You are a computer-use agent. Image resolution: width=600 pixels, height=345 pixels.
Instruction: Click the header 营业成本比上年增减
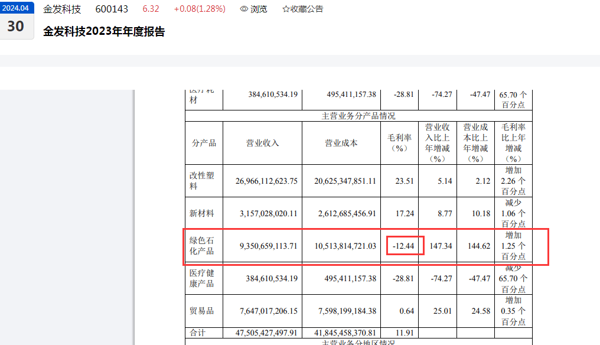[x=475, y=143]
